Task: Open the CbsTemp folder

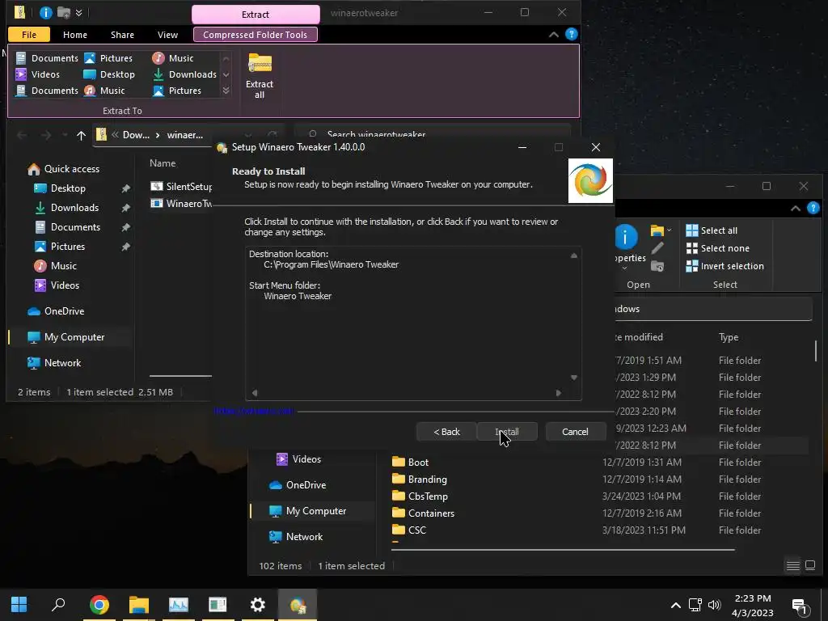Action: (x=420, y=496)
